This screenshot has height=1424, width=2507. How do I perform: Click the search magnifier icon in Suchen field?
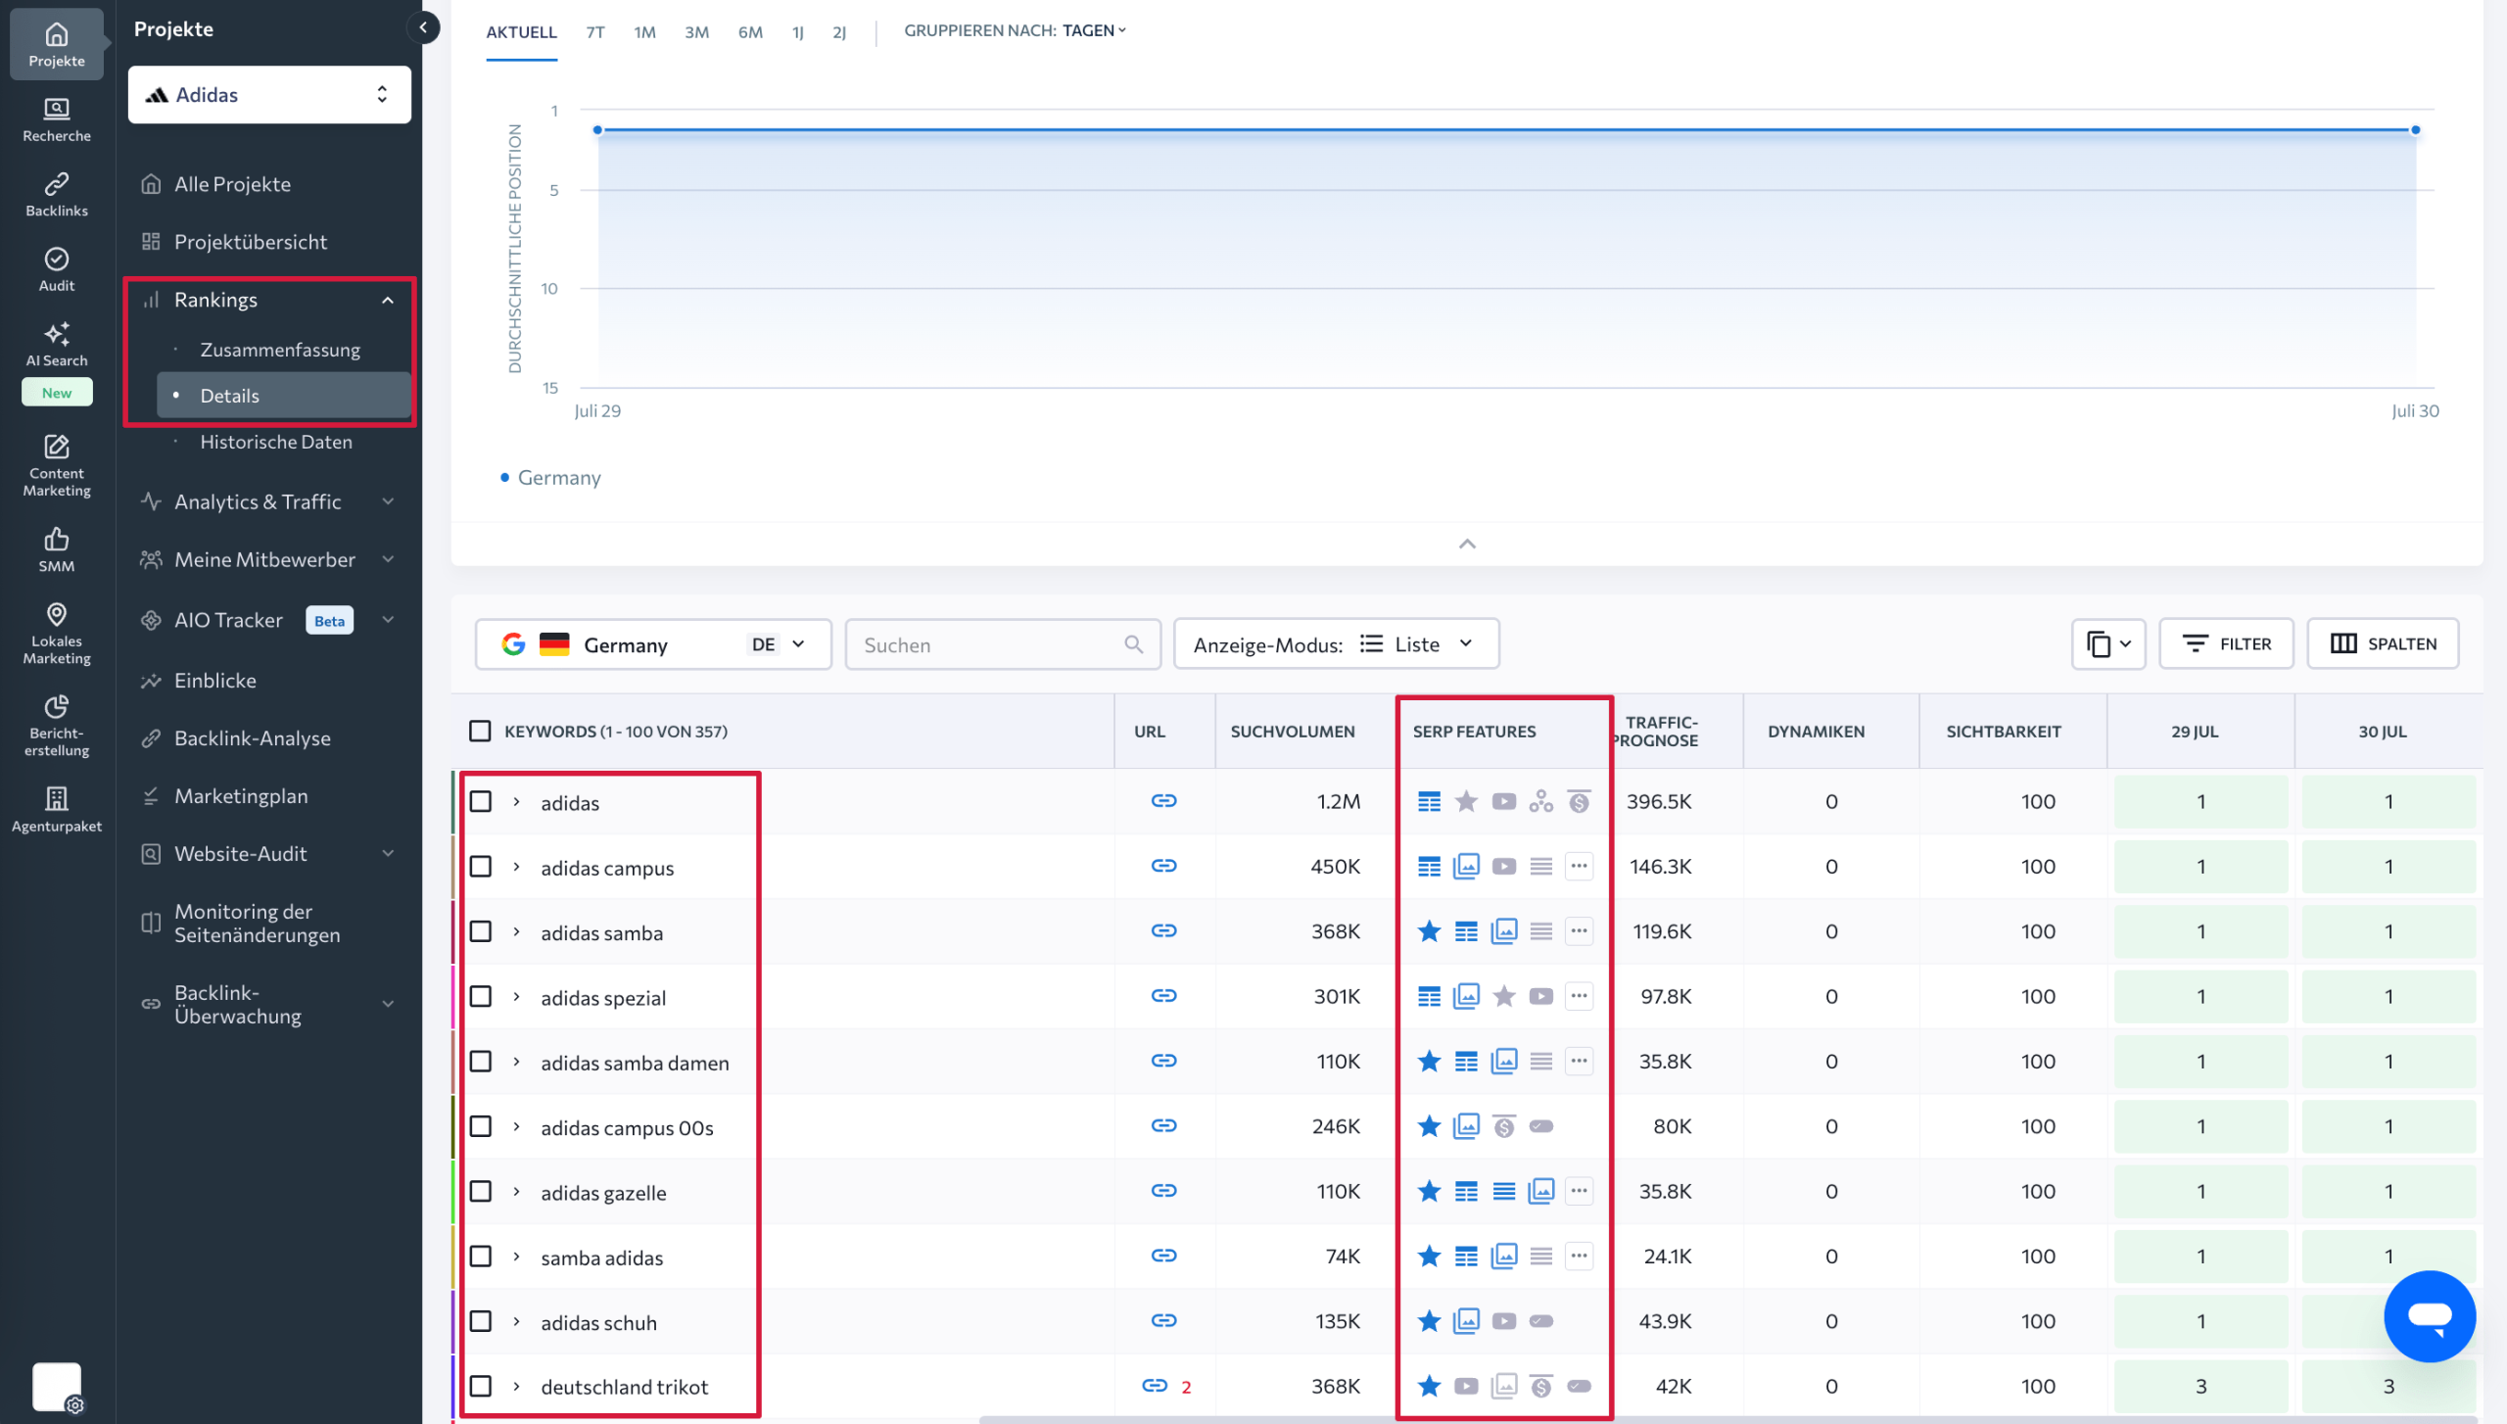1133,644
